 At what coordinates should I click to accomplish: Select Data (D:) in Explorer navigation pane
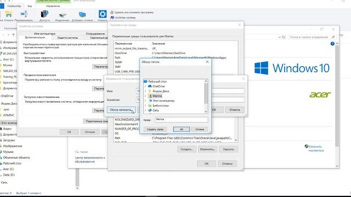point(9,175)
